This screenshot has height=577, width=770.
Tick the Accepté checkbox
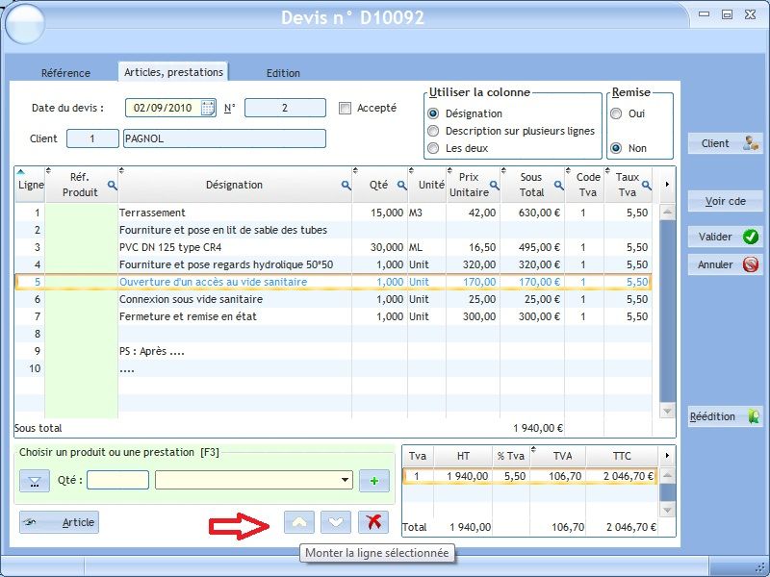tap(346, 108)
